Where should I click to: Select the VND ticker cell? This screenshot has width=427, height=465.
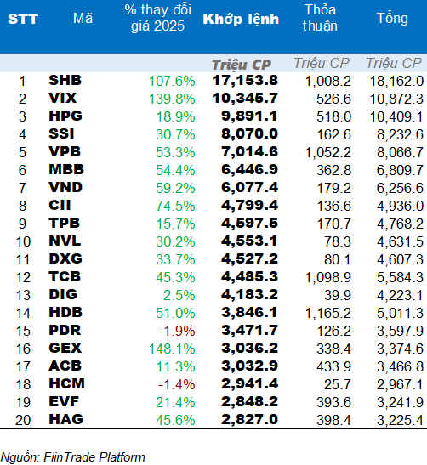pyautogui.click(x=65, y=187)
